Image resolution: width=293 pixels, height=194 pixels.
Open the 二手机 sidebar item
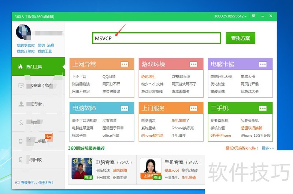point(38,141)
